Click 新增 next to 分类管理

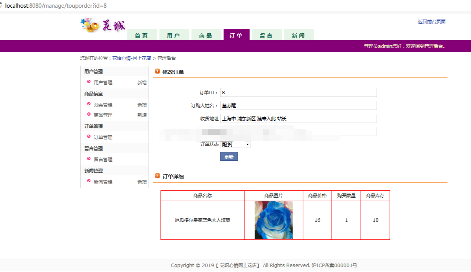[x=142, y=105]
